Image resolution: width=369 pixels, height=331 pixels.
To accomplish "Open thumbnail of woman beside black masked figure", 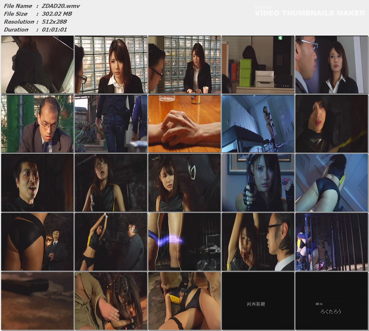I will (184, 183).
